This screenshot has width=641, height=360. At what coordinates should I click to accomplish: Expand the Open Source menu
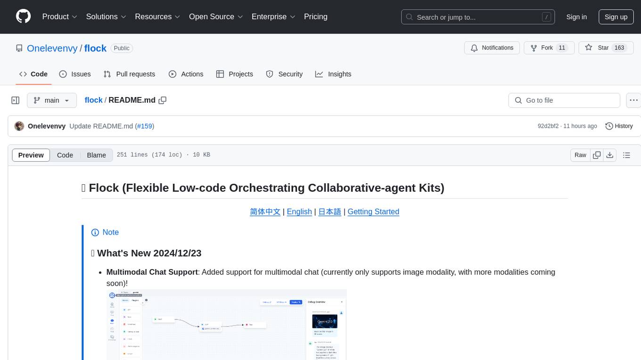pyautogui.click(x=216, y=16)
